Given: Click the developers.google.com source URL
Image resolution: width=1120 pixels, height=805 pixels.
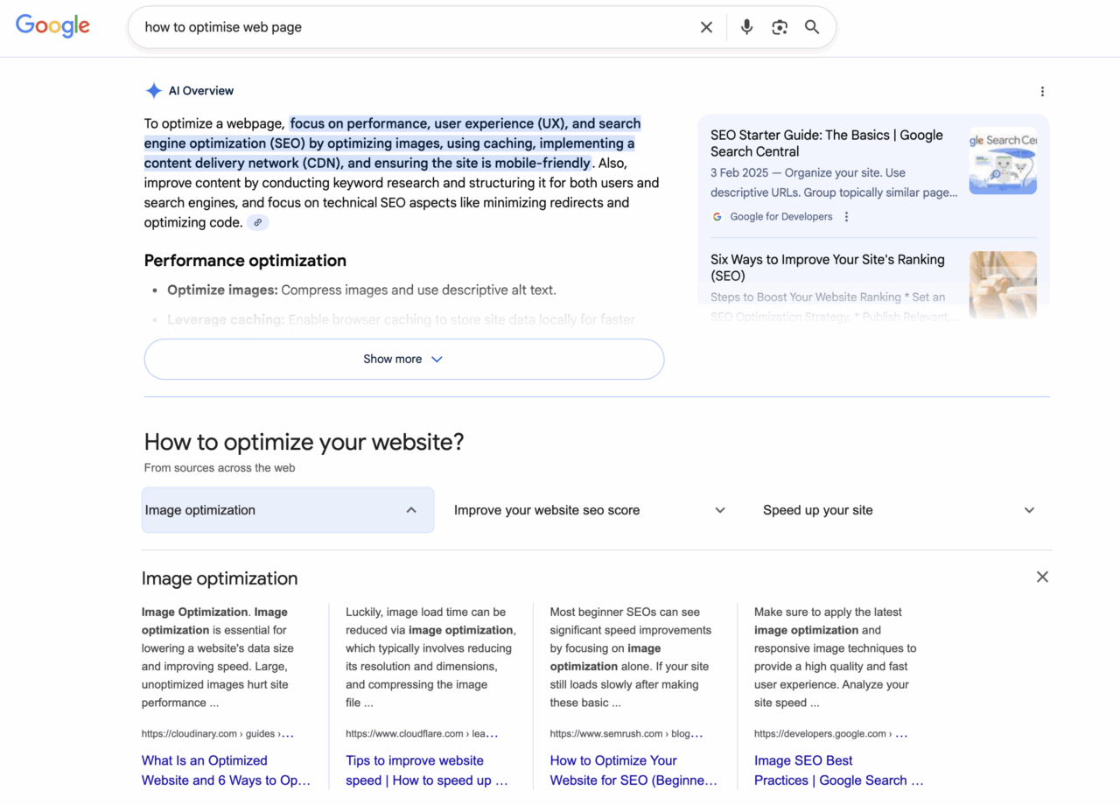Looking at the screenshot, I should click(831, 734).
